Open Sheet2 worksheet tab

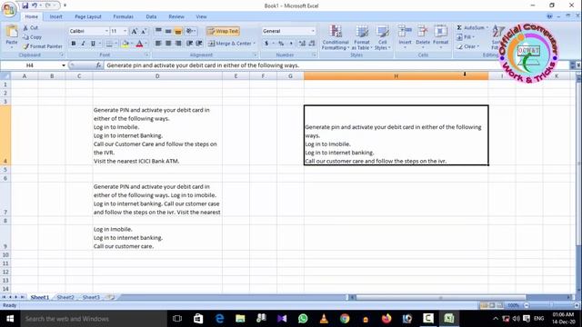(65, 297)
